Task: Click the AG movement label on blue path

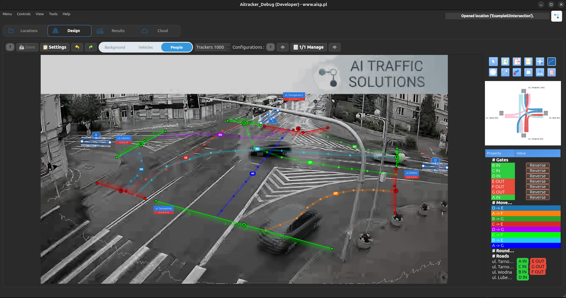Action: (253, 173)
